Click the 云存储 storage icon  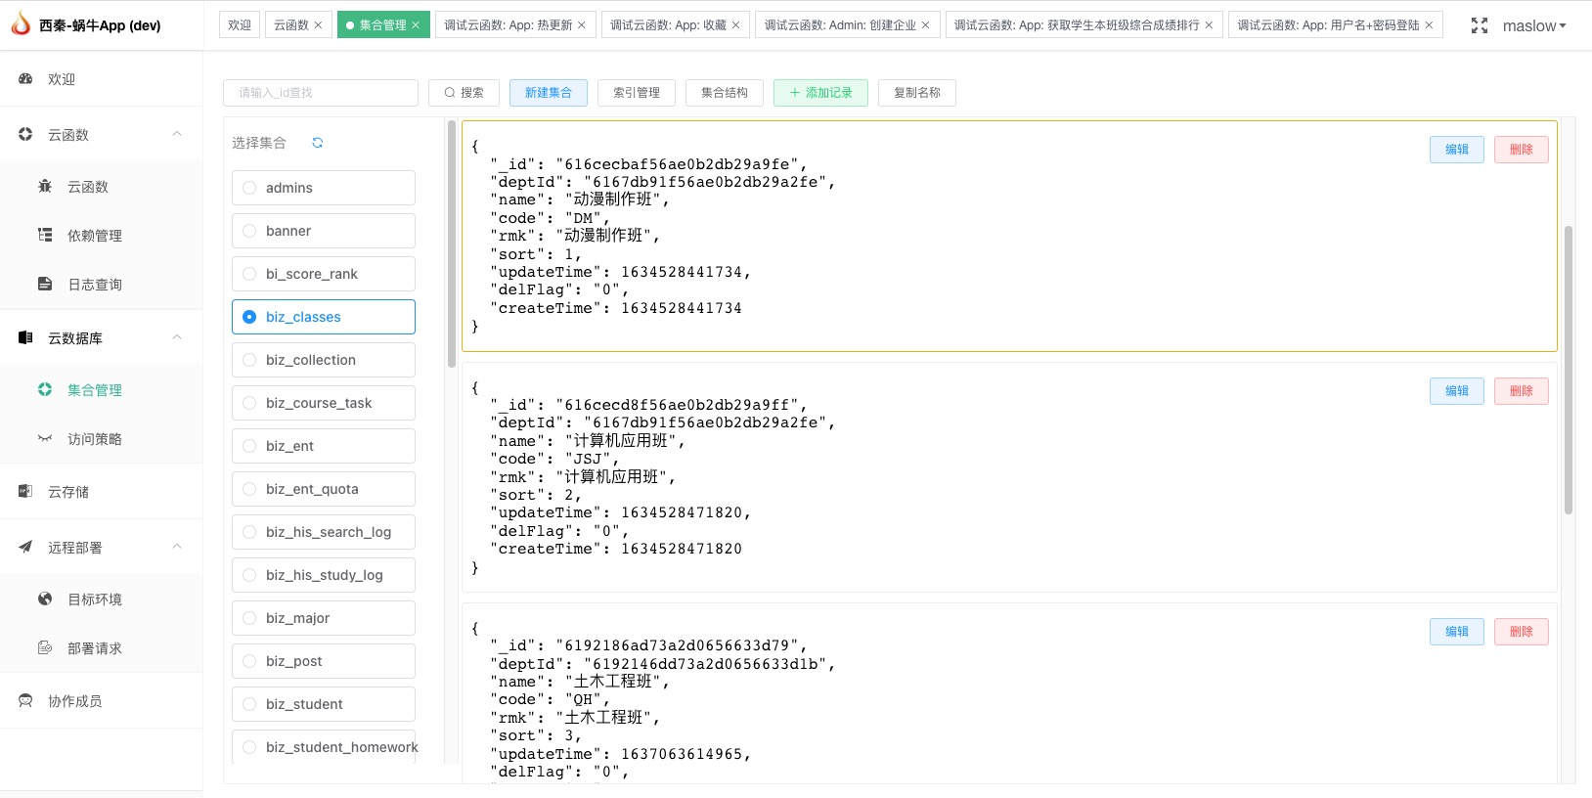click(x=25, y=491)
